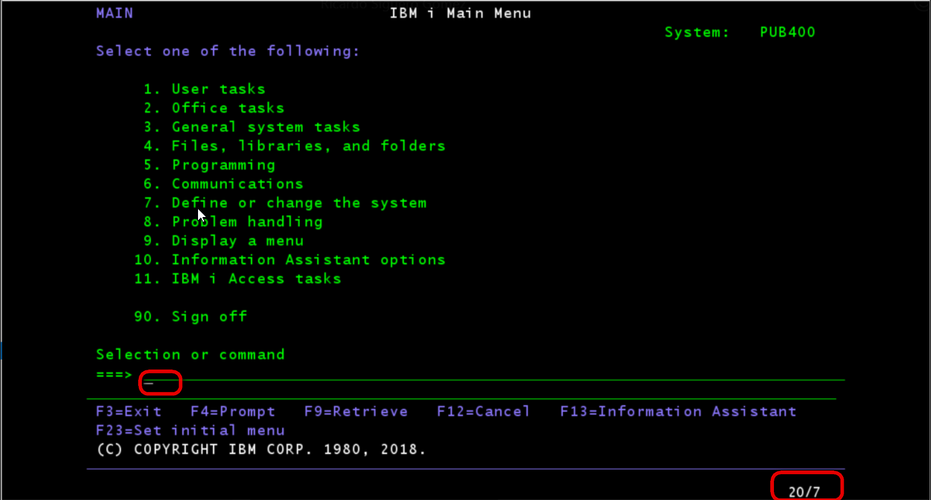Viewport: 931px width, 500px height.
Task: Choose the Communications menu entry
Action: [237, 184]
